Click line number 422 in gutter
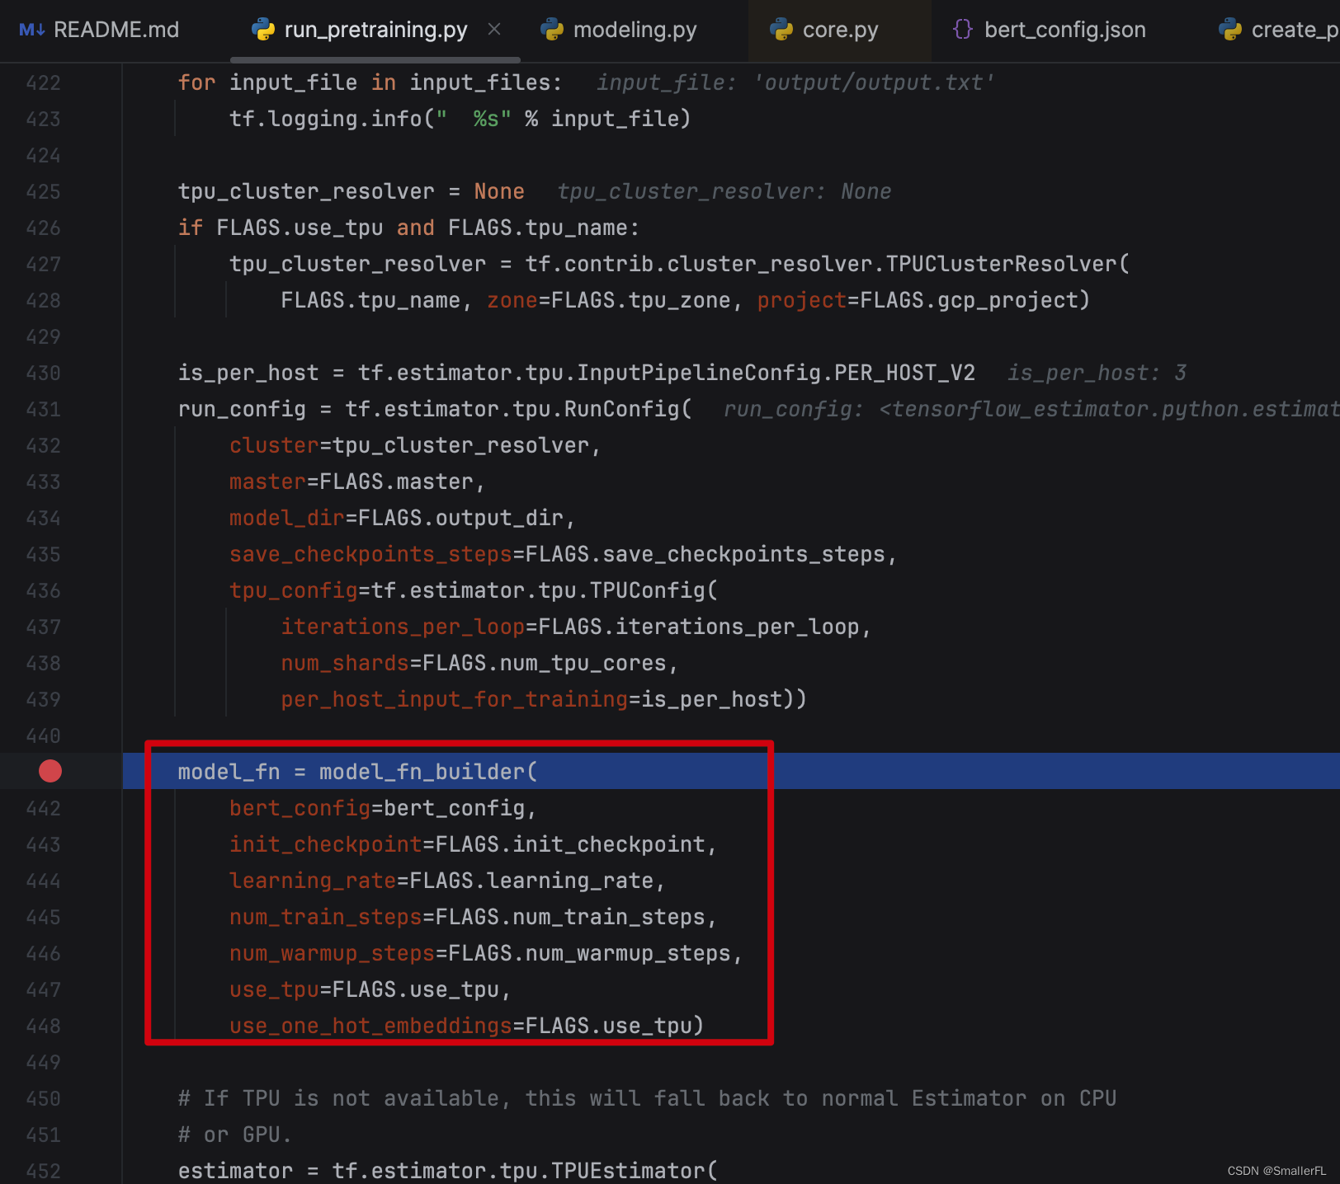 (x=43, y=83)
